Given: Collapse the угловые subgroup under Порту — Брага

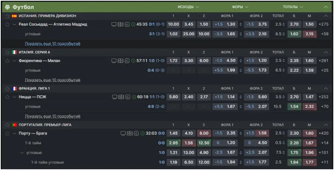Looking at the screenshot, I should click(x=22, y=153).
